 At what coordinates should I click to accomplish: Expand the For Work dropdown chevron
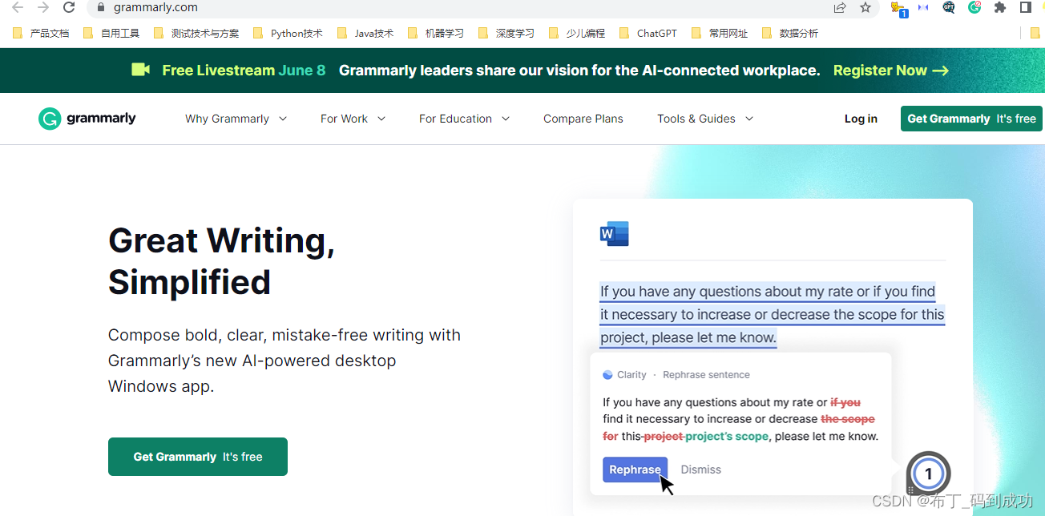[381, 119]
